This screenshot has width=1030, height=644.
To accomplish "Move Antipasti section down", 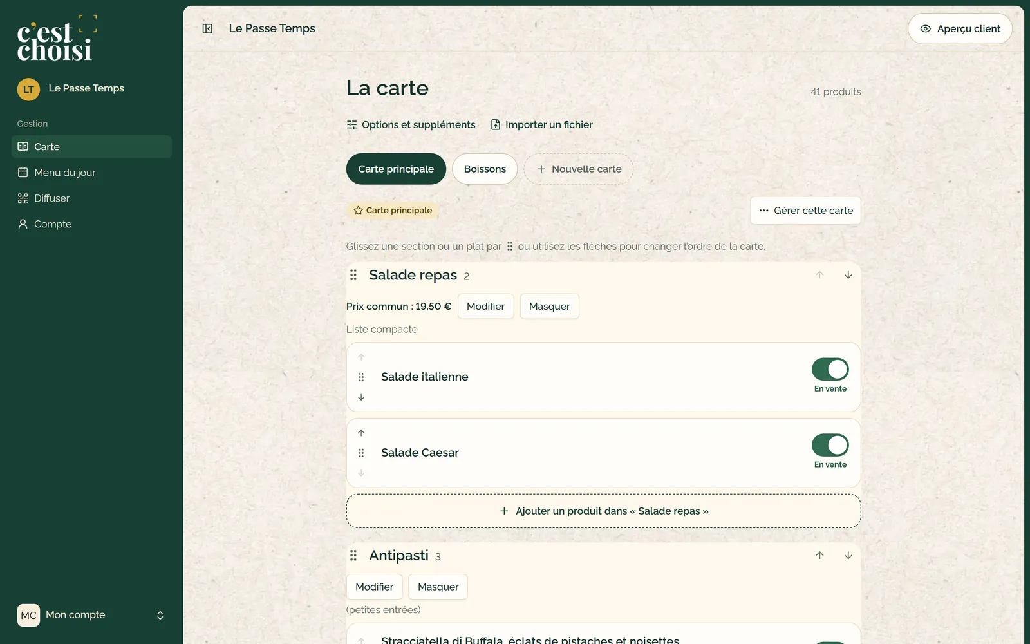I will pyautogui.click(x=848, y=555).
